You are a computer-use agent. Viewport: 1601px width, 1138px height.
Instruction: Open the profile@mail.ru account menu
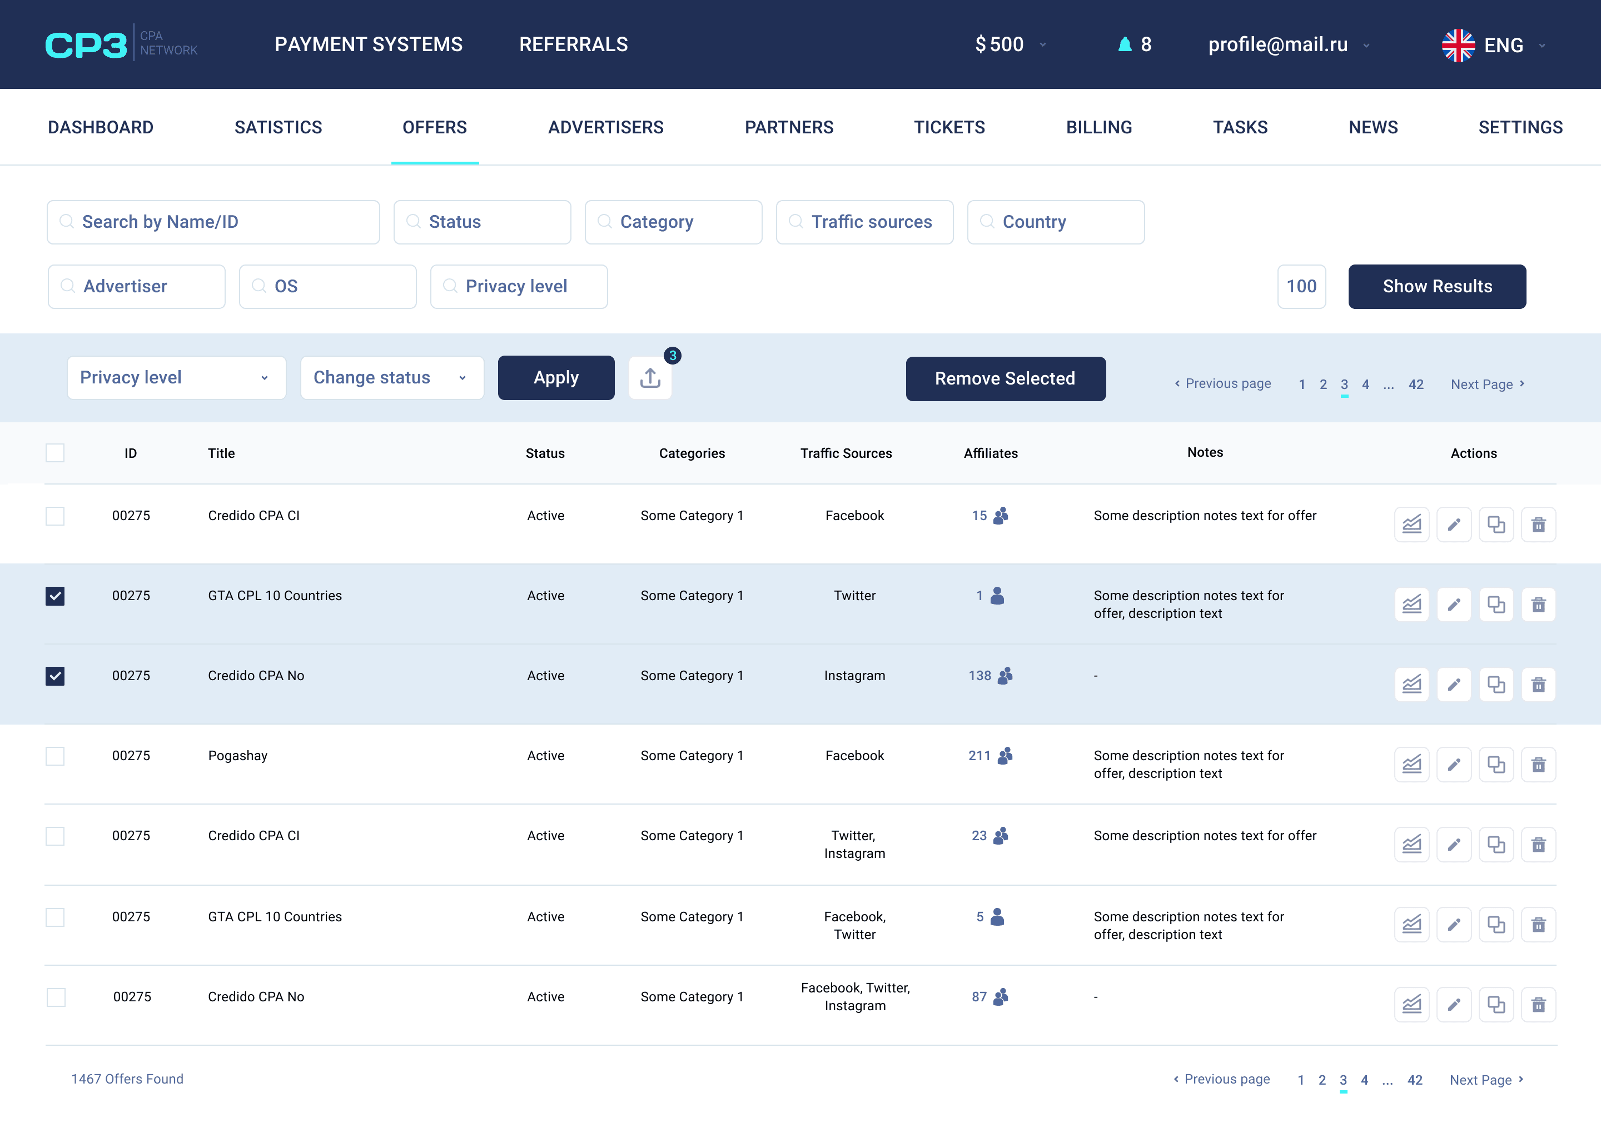(x=1289, y=44)
